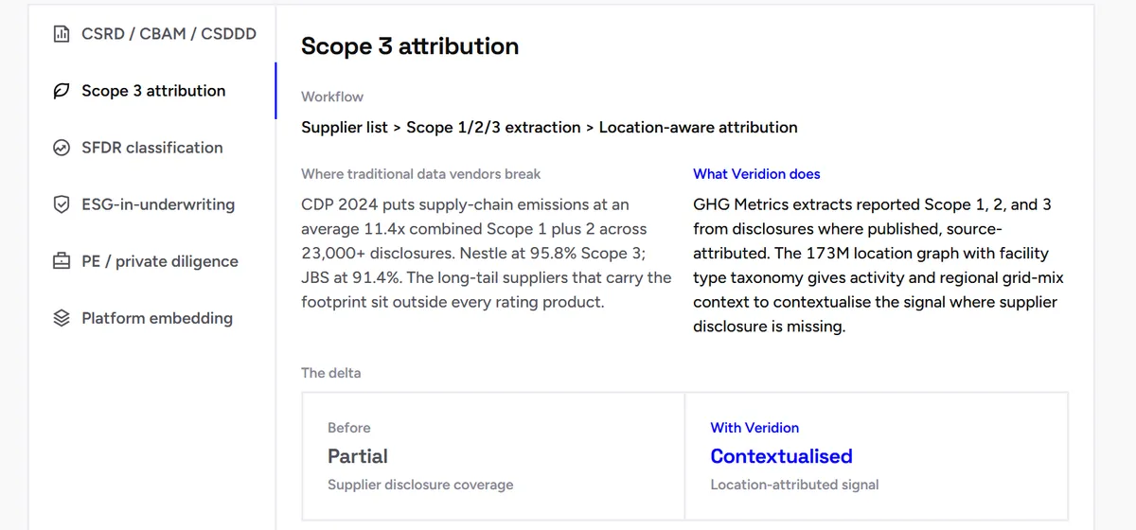The height and width of the screenshot is (530, 1136).
Task: Go to ESG-in-underwriting tab
Action: pyautogui.click(x=151, y=204)
